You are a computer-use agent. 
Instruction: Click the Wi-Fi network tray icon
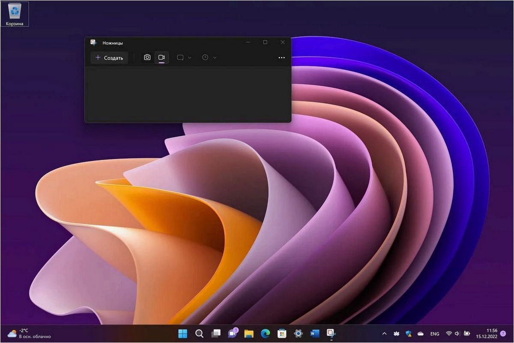pos(449,334)
